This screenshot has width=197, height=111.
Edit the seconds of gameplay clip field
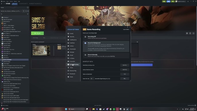pos(92,79)
